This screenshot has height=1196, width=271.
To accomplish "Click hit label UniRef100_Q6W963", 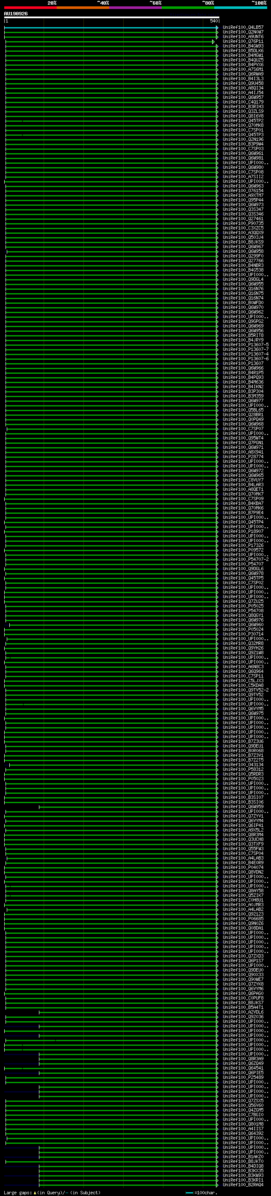I will coord(243,186).
